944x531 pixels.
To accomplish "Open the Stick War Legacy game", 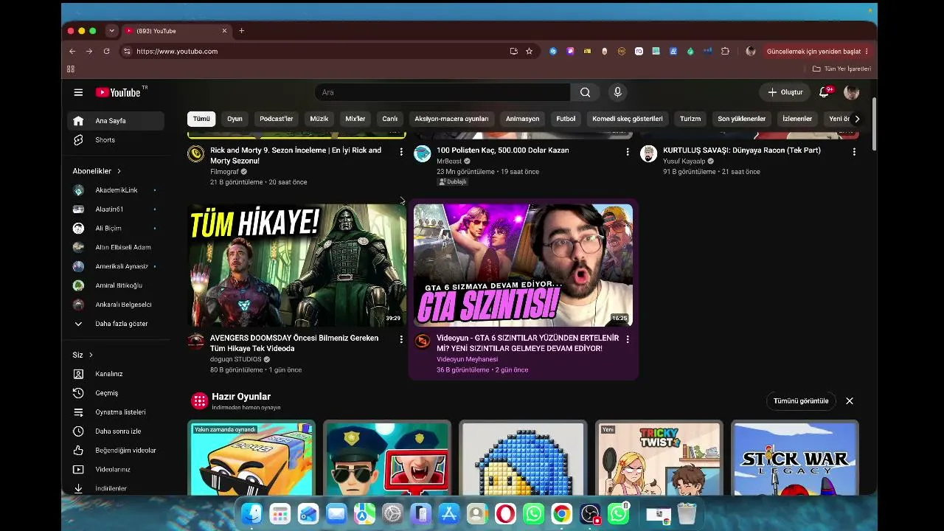I will coord(795,458).
